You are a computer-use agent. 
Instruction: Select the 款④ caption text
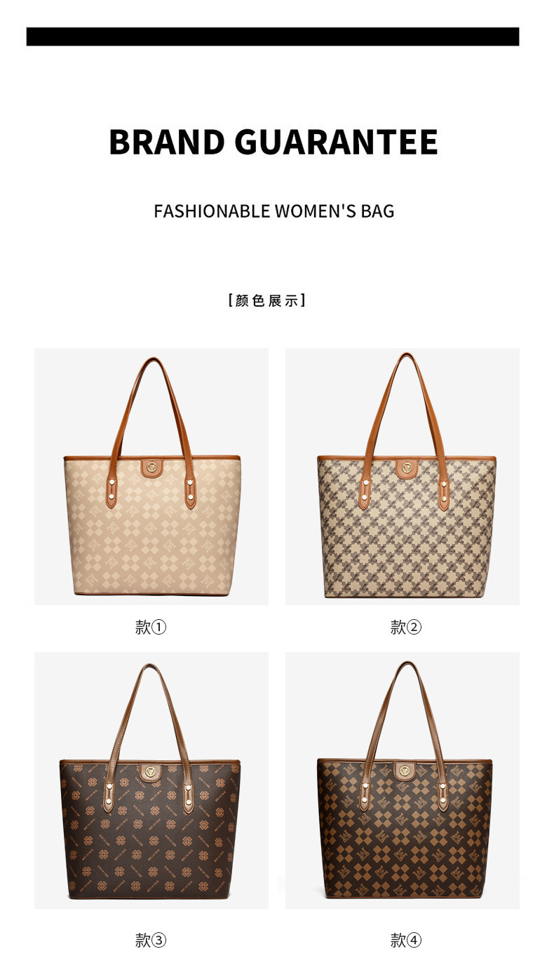[406, 939]
